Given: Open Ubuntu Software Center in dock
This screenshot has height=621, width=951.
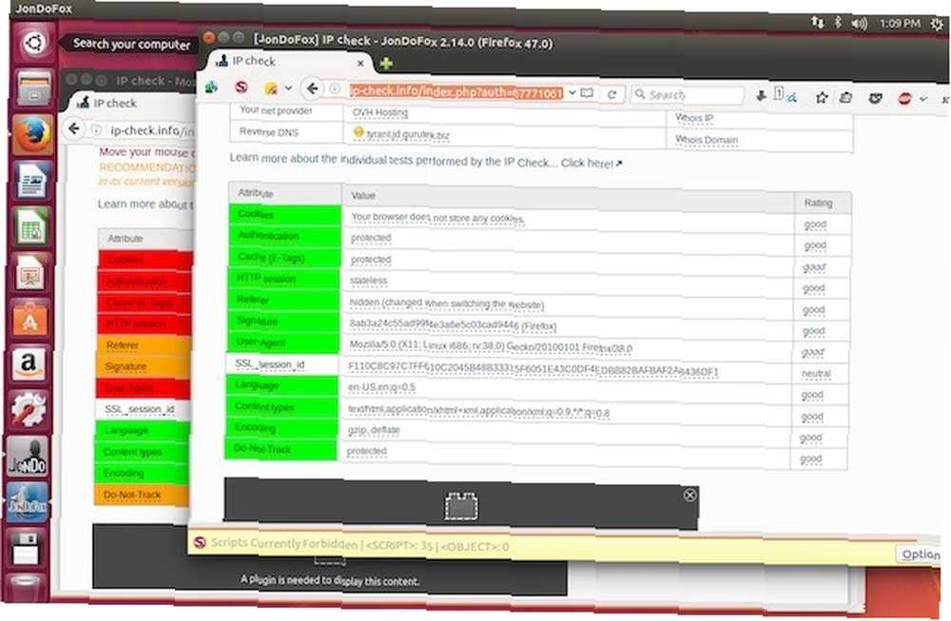Looking at the screenshot, I should pos(29,319).
